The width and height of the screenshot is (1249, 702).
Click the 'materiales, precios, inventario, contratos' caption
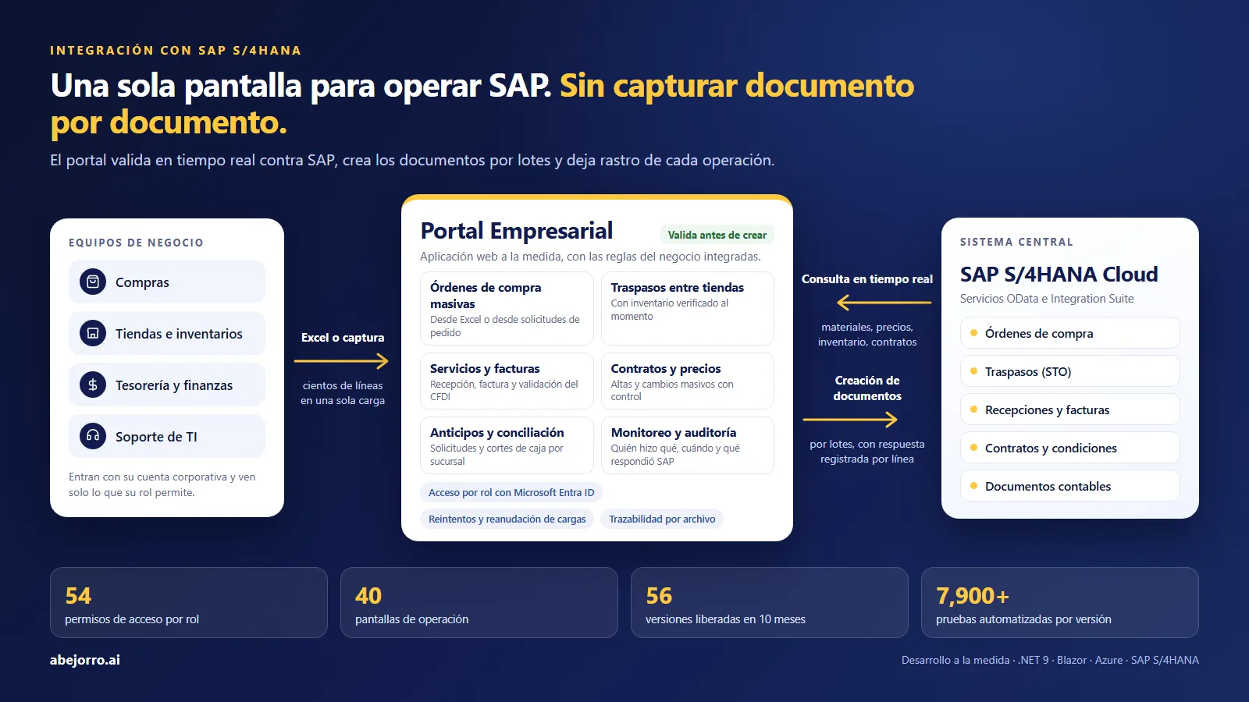(867, 335)
